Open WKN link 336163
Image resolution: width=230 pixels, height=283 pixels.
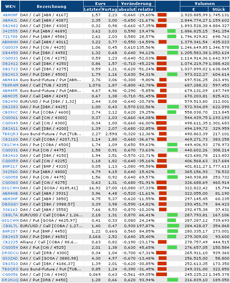tap(10, 210)
